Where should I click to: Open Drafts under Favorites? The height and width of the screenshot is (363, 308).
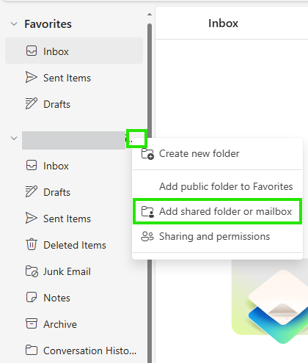tap(74, 104)
